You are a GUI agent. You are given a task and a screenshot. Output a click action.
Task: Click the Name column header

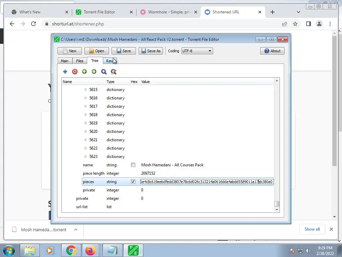pos(84,82)
